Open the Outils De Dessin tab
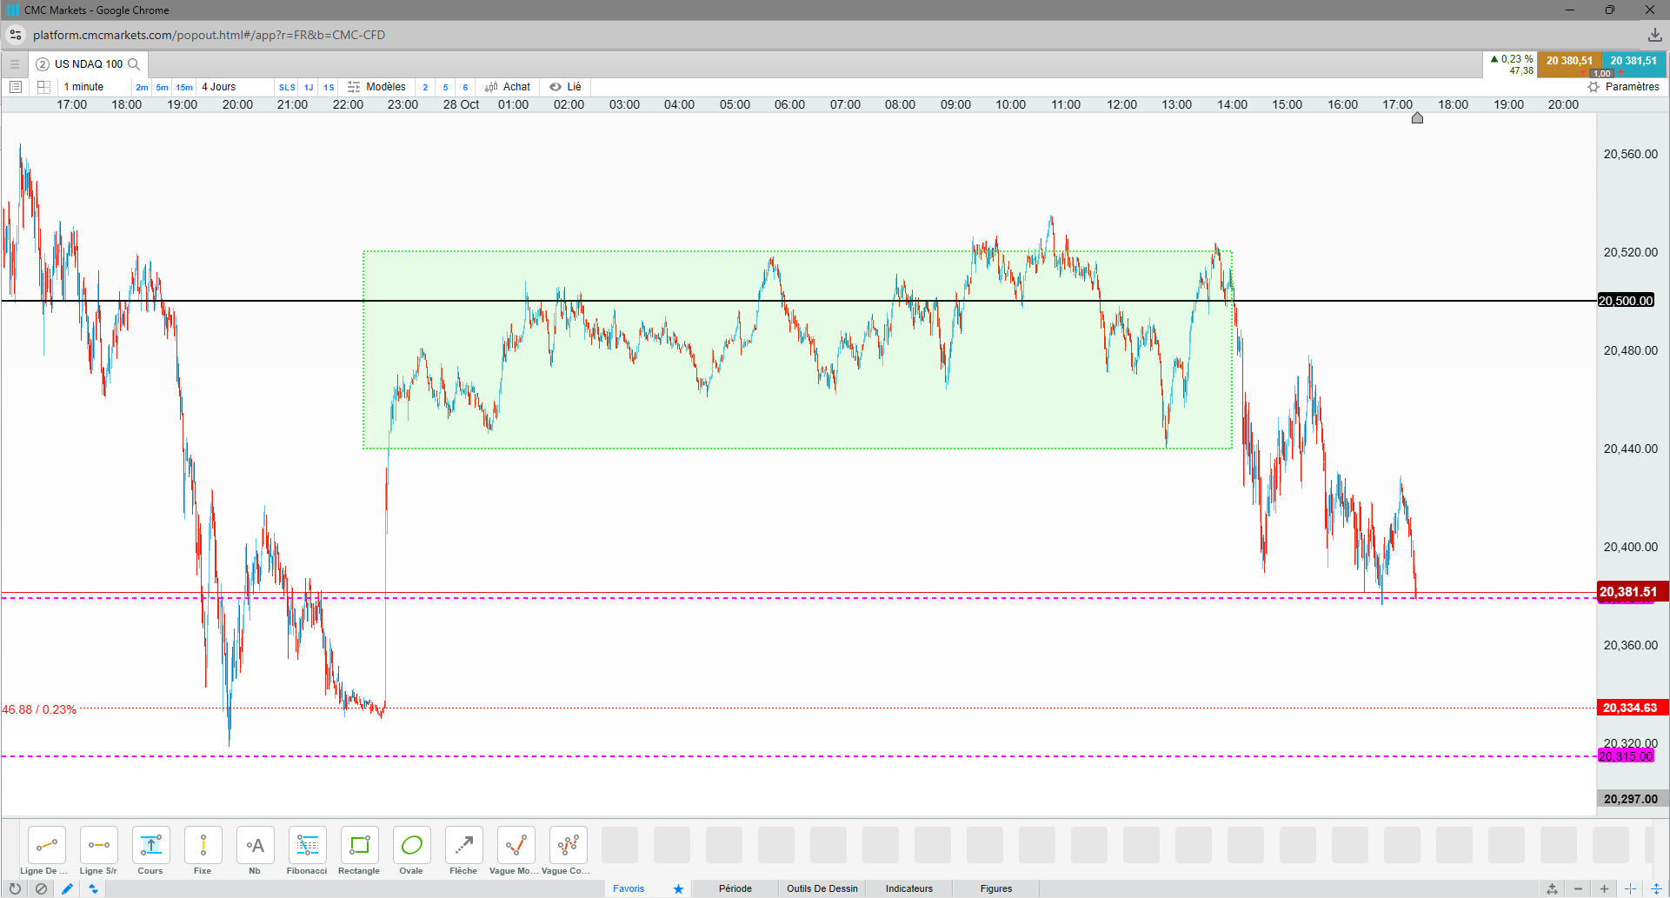This screenshot has width=1670, height=898. click(x=822, y=888)
